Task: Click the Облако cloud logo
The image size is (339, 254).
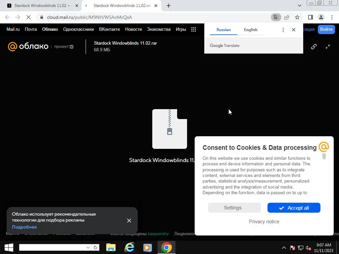Action: [x=28, y=46]
